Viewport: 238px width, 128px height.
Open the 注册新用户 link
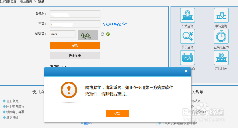14,101
